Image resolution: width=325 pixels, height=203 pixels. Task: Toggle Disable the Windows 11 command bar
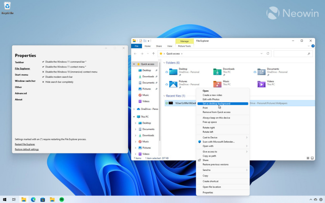click(x=43, y=62)
